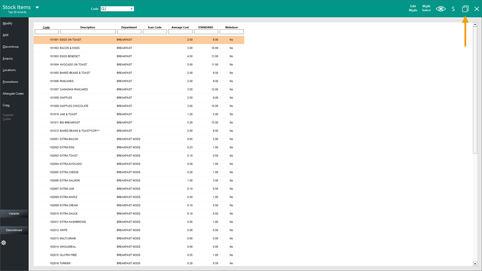Open the Promotions menu item
Viewport: 482px width, 271px height.
click(x=10, y=82)
